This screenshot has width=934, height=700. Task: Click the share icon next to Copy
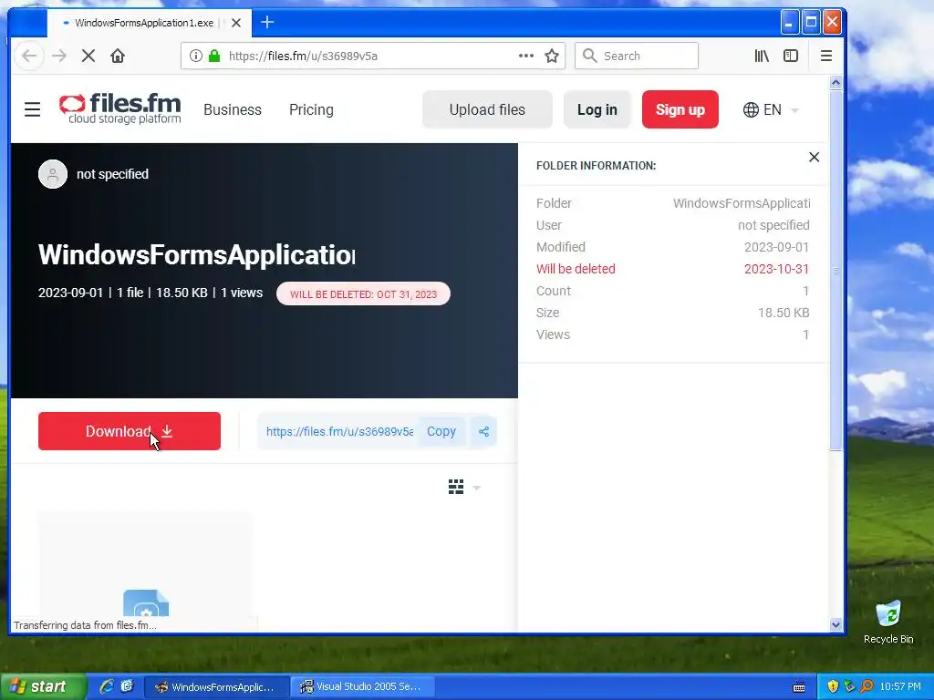[x=483, y=431]
